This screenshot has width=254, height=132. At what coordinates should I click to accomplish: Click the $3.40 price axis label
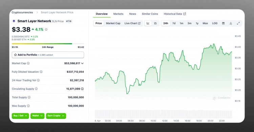238,47
